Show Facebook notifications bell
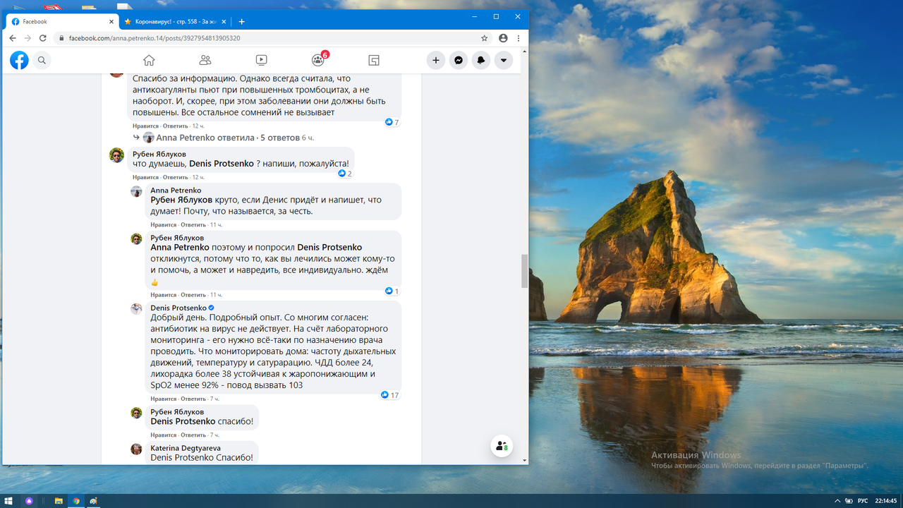The image size is (903, 508). point(481,60)
